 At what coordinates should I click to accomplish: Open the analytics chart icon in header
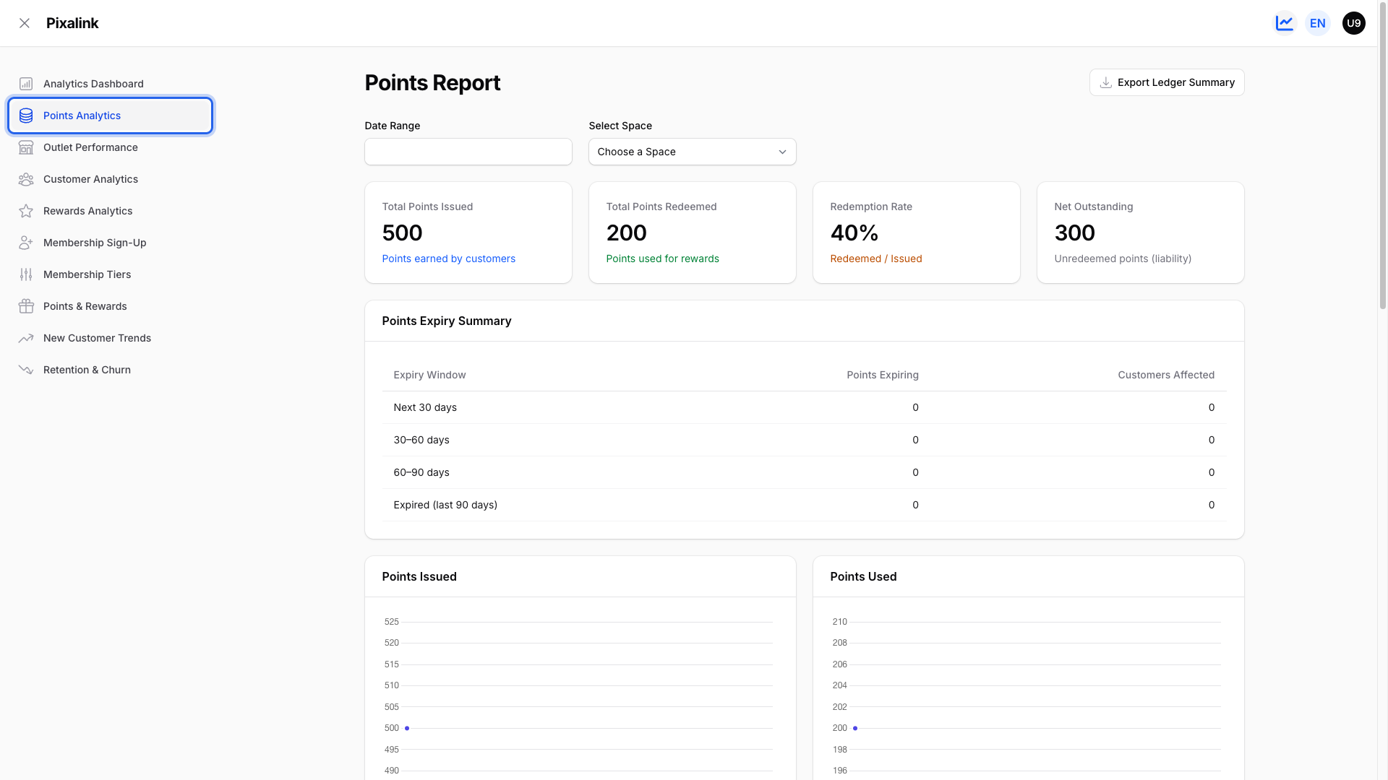(x=1285, y=23)
